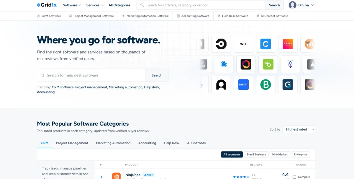Viewport: 354px width, 179px height.
Task: Open Accounting Software in the category bar
Action: pos(193,16)
